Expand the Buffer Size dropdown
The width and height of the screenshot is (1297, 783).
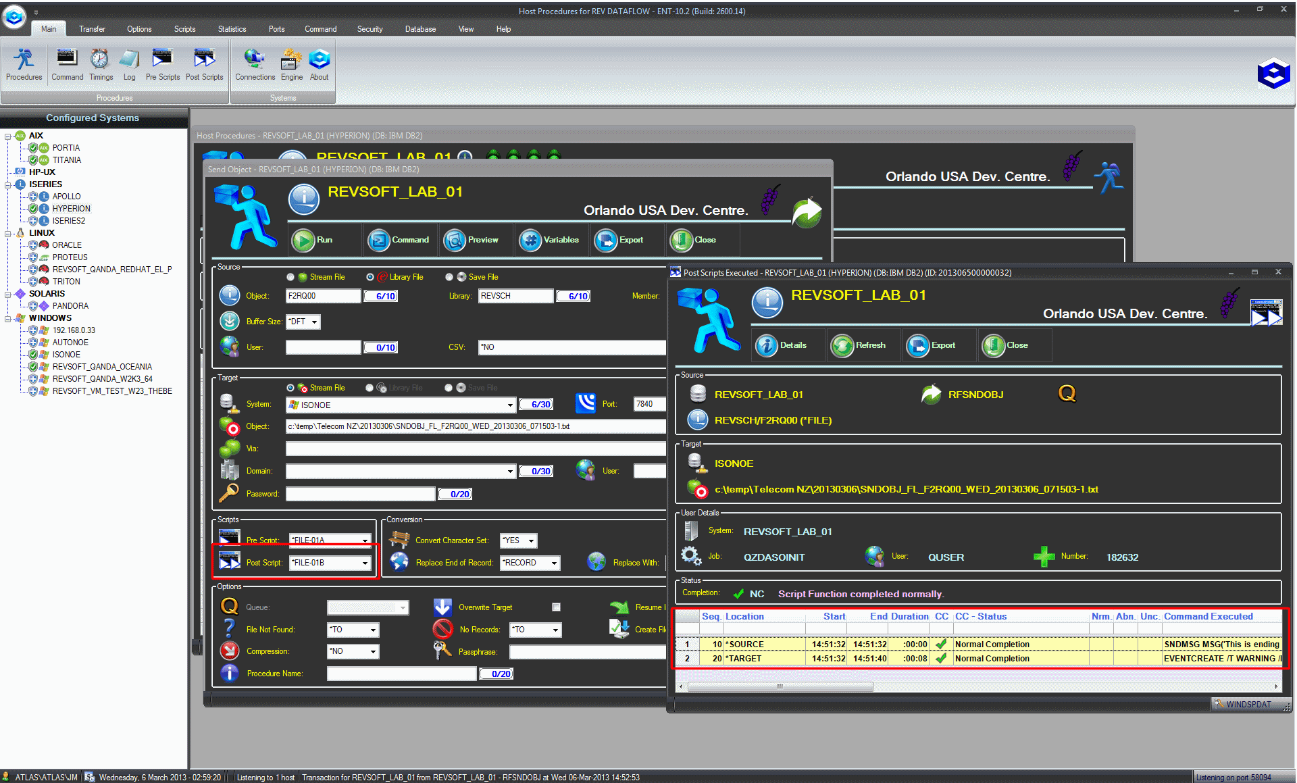[314, 322]
